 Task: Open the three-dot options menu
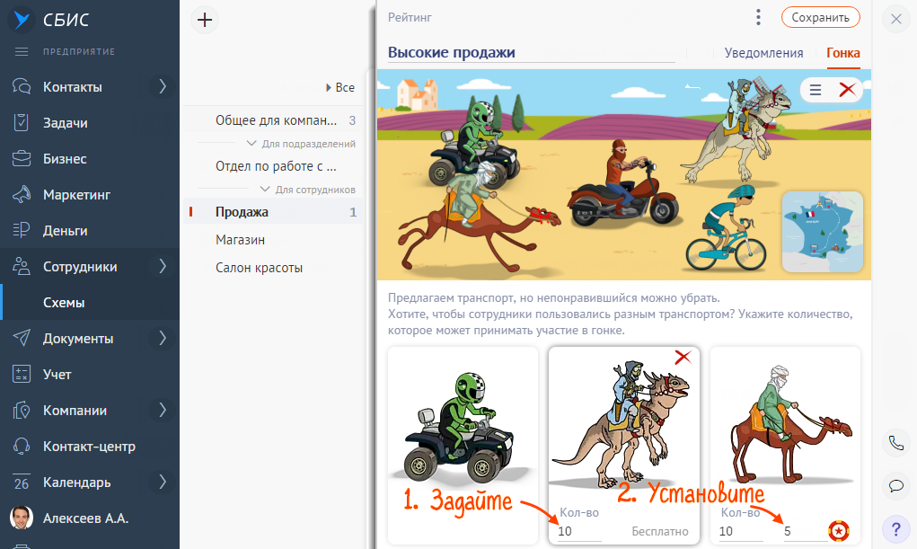[x=759, y=17]
